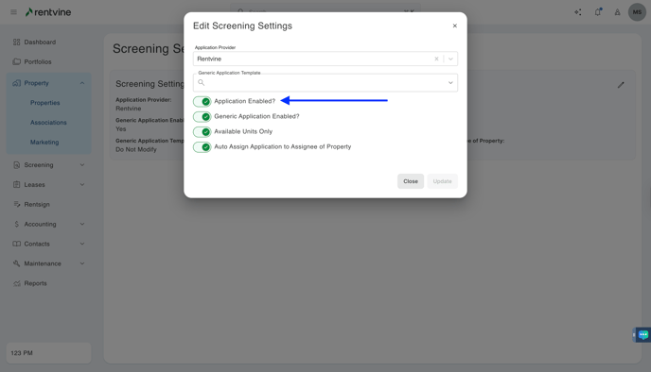
Task: Click the Close button in dialog
Action: pyautogui.click(x=411, y=181)
